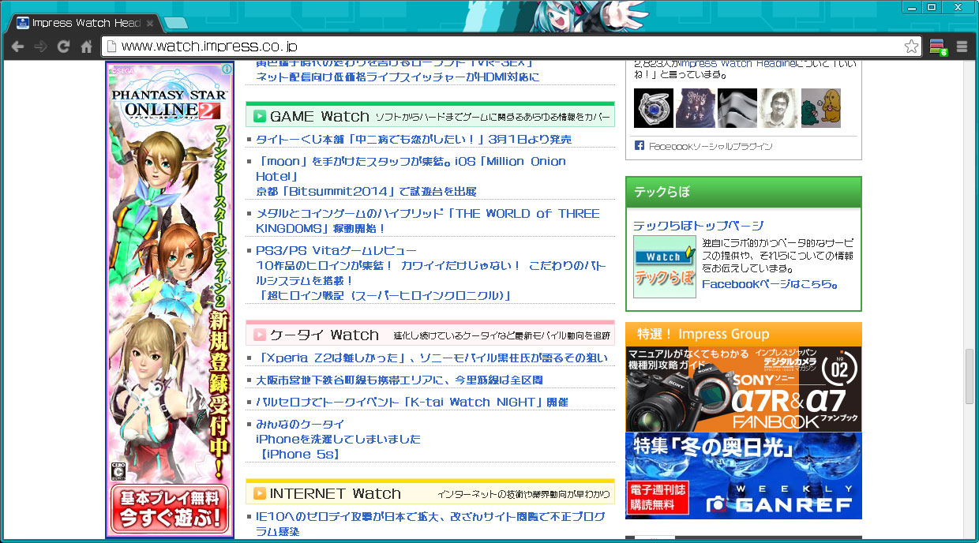This screenshot has width=979, height=543.
Task: Click the ad info icon on PSO2 banner
Action: pos(227,69)
